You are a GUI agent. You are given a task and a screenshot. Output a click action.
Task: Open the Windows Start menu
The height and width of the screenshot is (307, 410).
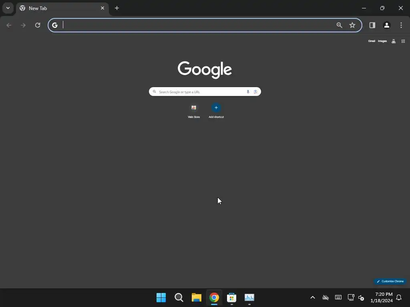click(x=161, y=297)
